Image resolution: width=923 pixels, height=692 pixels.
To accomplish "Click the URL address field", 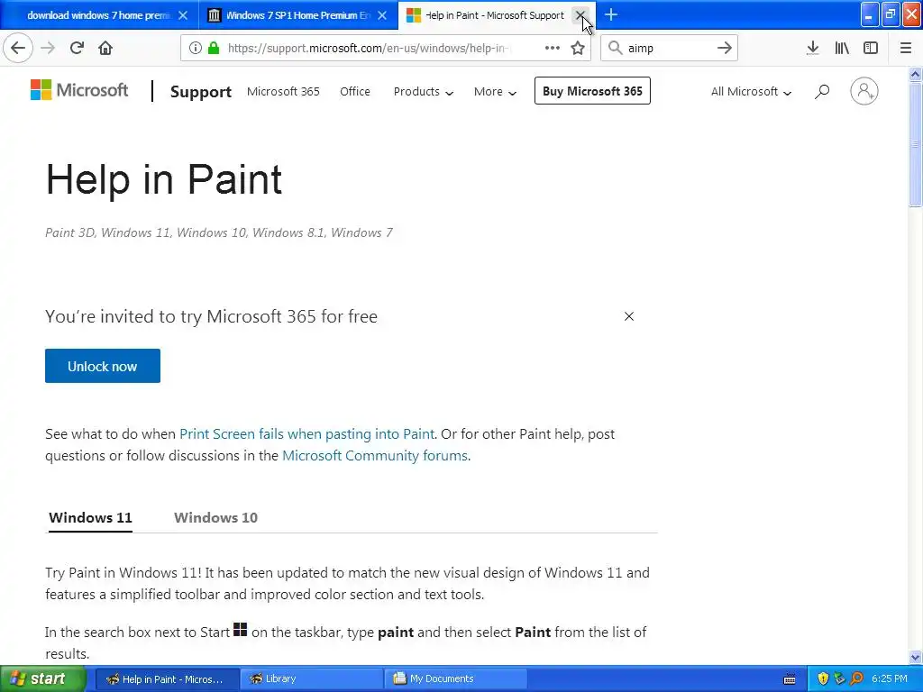I will (369, 48).
